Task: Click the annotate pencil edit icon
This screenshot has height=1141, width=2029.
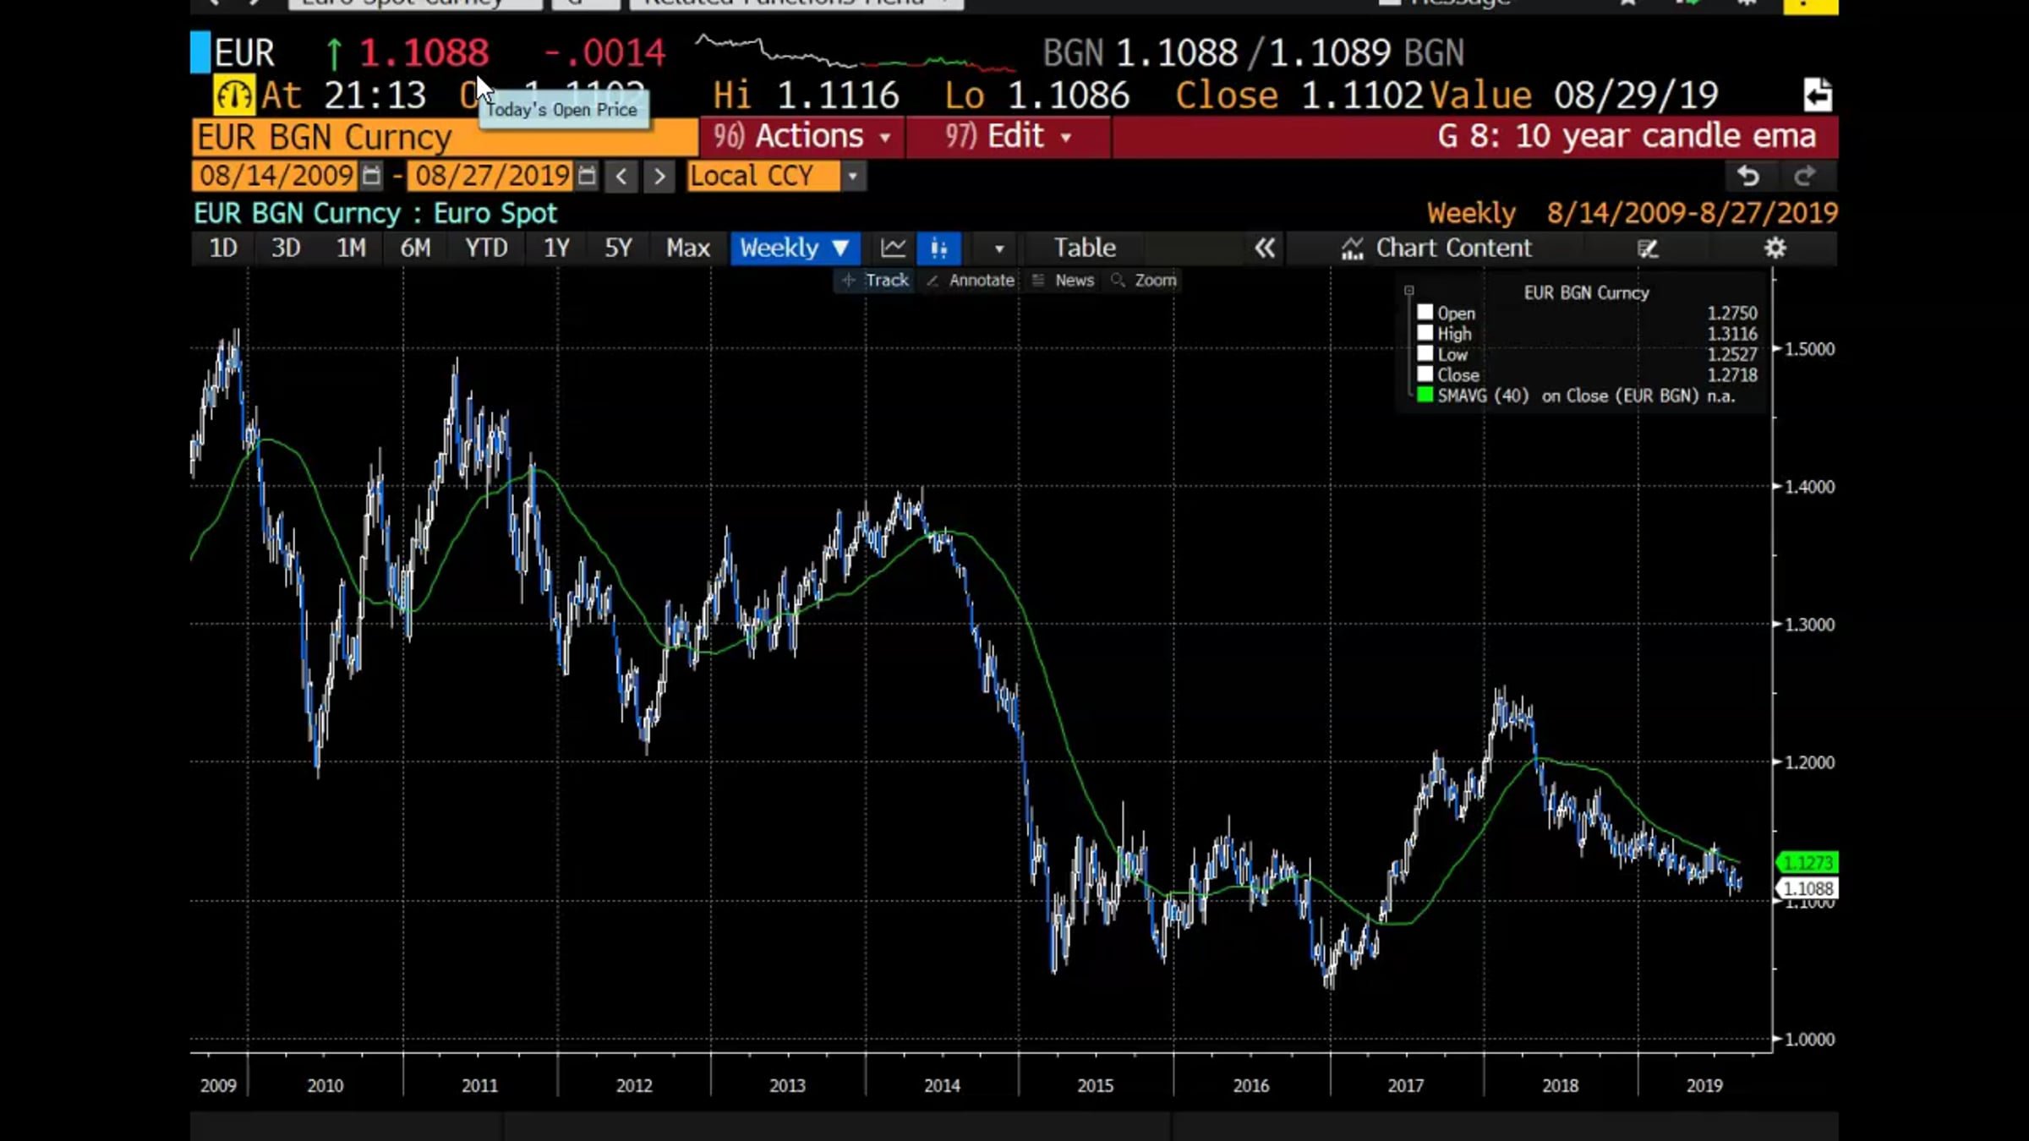Action: pos(1647,248)
